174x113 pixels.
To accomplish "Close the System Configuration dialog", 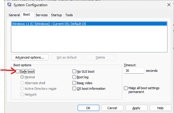I will [x=169, y=5].
